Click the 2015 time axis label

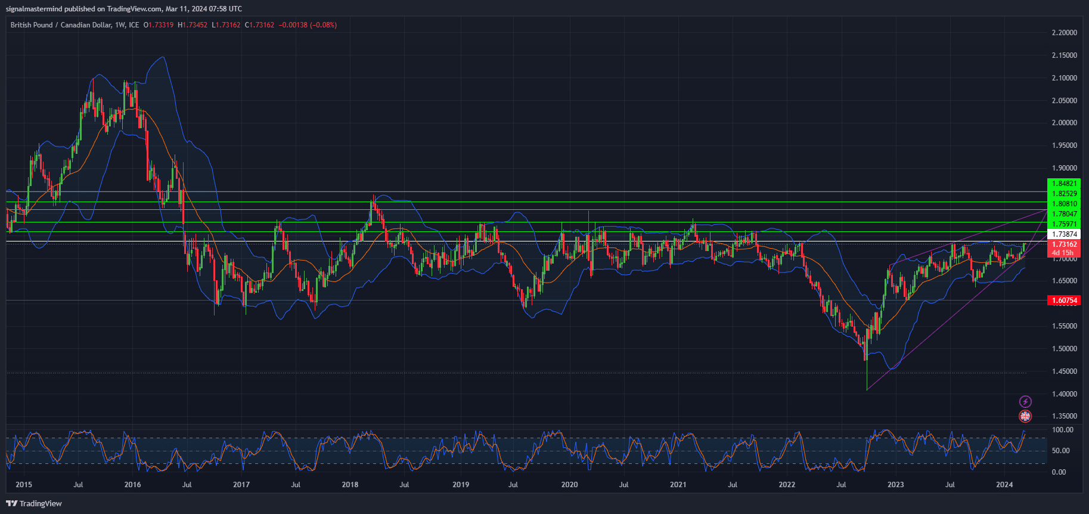point(24,485)
